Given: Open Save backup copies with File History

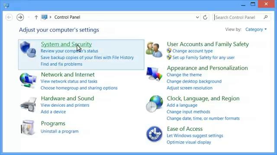Looking at the screenshot, I should tap(87, 57).
